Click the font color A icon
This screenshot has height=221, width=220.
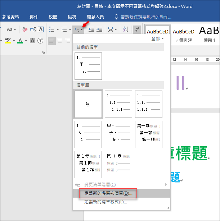[20, 41]
